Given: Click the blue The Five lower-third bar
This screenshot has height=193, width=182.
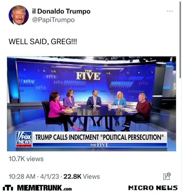Looking at the screenshot, I should 100,145.
